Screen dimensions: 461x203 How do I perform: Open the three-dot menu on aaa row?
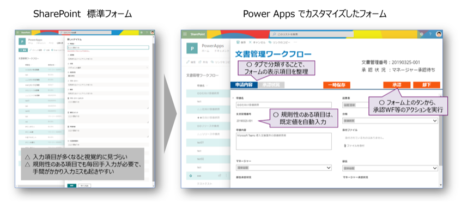tap(226, 176)
